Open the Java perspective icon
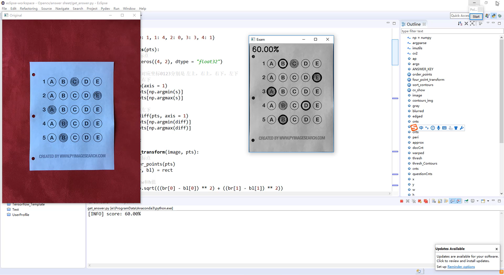The height and width of the screenshot is (275, 504). click(487, 16)
